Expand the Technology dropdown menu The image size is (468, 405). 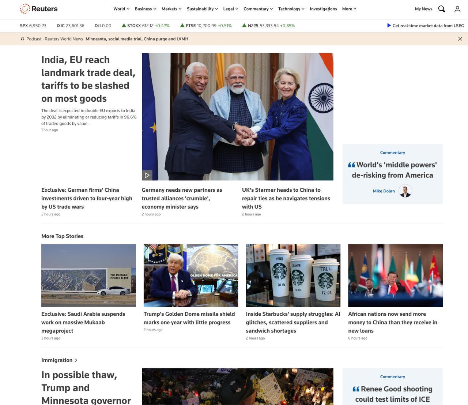pos(291,9)
